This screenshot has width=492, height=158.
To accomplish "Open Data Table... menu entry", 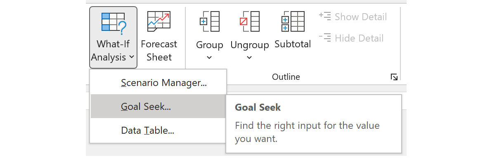I will pyautogui.click(x=158, y=130).
